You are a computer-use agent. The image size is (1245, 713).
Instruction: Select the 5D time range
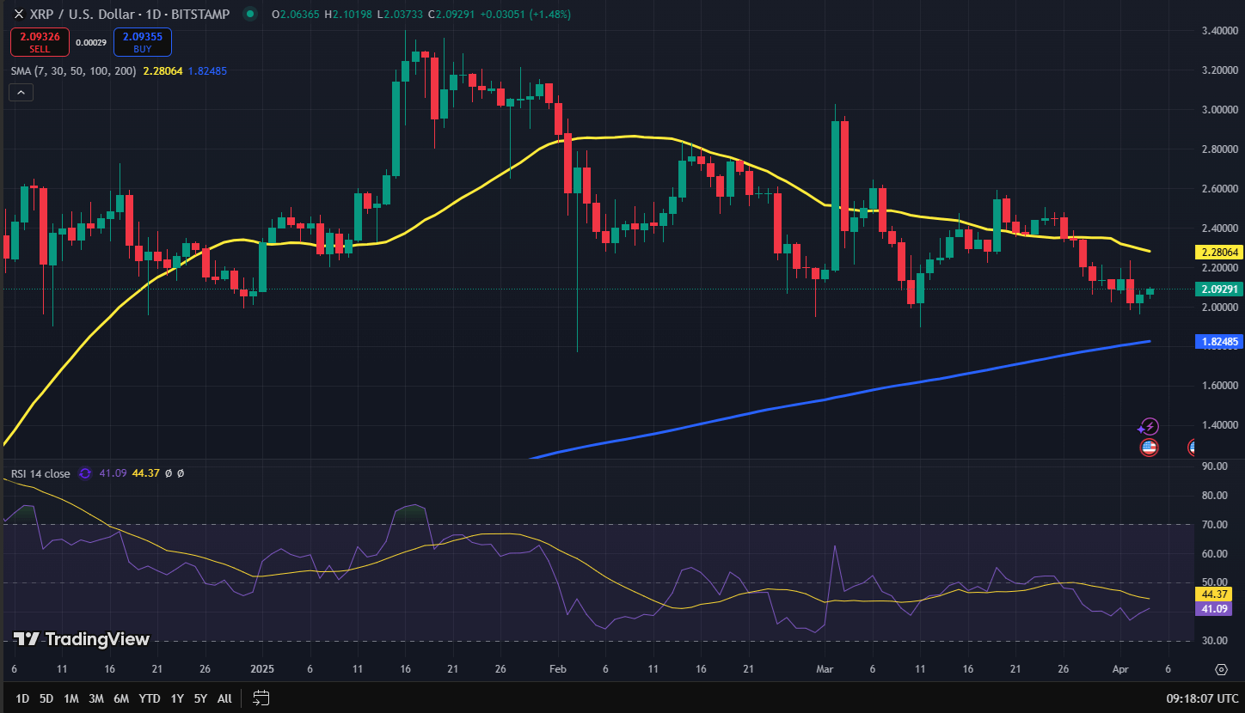tap(46, 698)
